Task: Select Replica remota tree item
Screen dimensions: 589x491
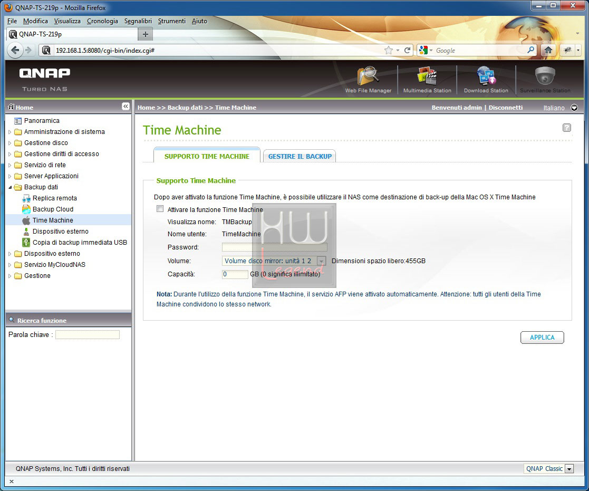Action: 54,198
